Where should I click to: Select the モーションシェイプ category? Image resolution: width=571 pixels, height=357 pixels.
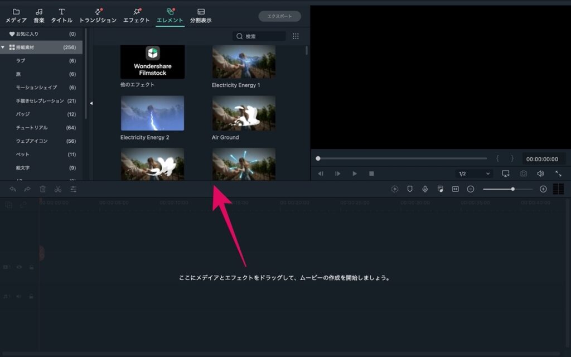pyautogui.click(x=42, y=88)
